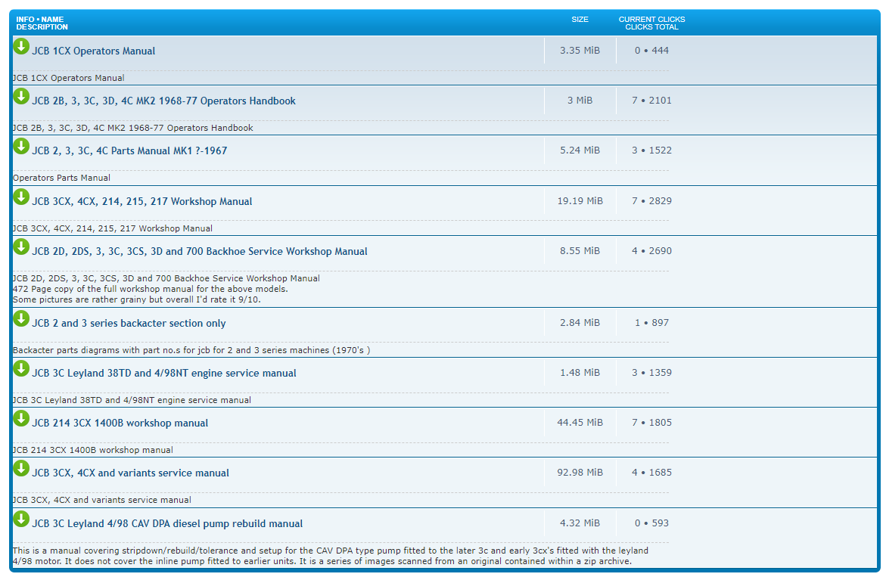886x577 pixels.
Task: Click download icon for JCB 2, 3, 3C, 4C Parts Manual
Action: pyautogui.click(x=21, y=146)
